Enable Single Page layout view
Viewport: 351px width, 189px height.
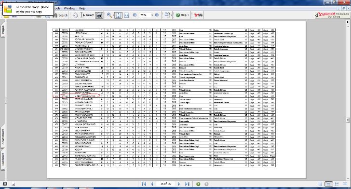tap(320, 184)
